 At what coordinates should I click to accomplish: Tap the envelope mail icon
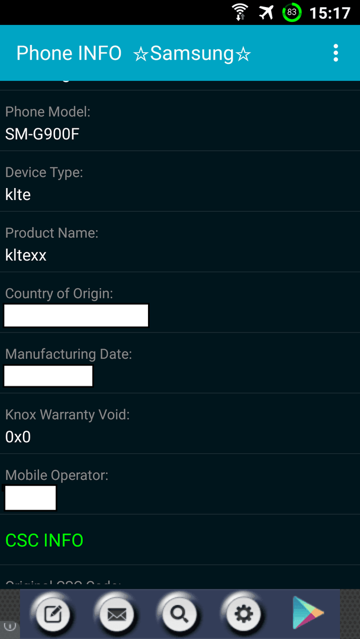click(117, 613)
